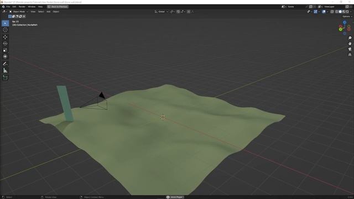Choose the Move tool
Viewport: 354px width, 199px height.
pos(5,37)
